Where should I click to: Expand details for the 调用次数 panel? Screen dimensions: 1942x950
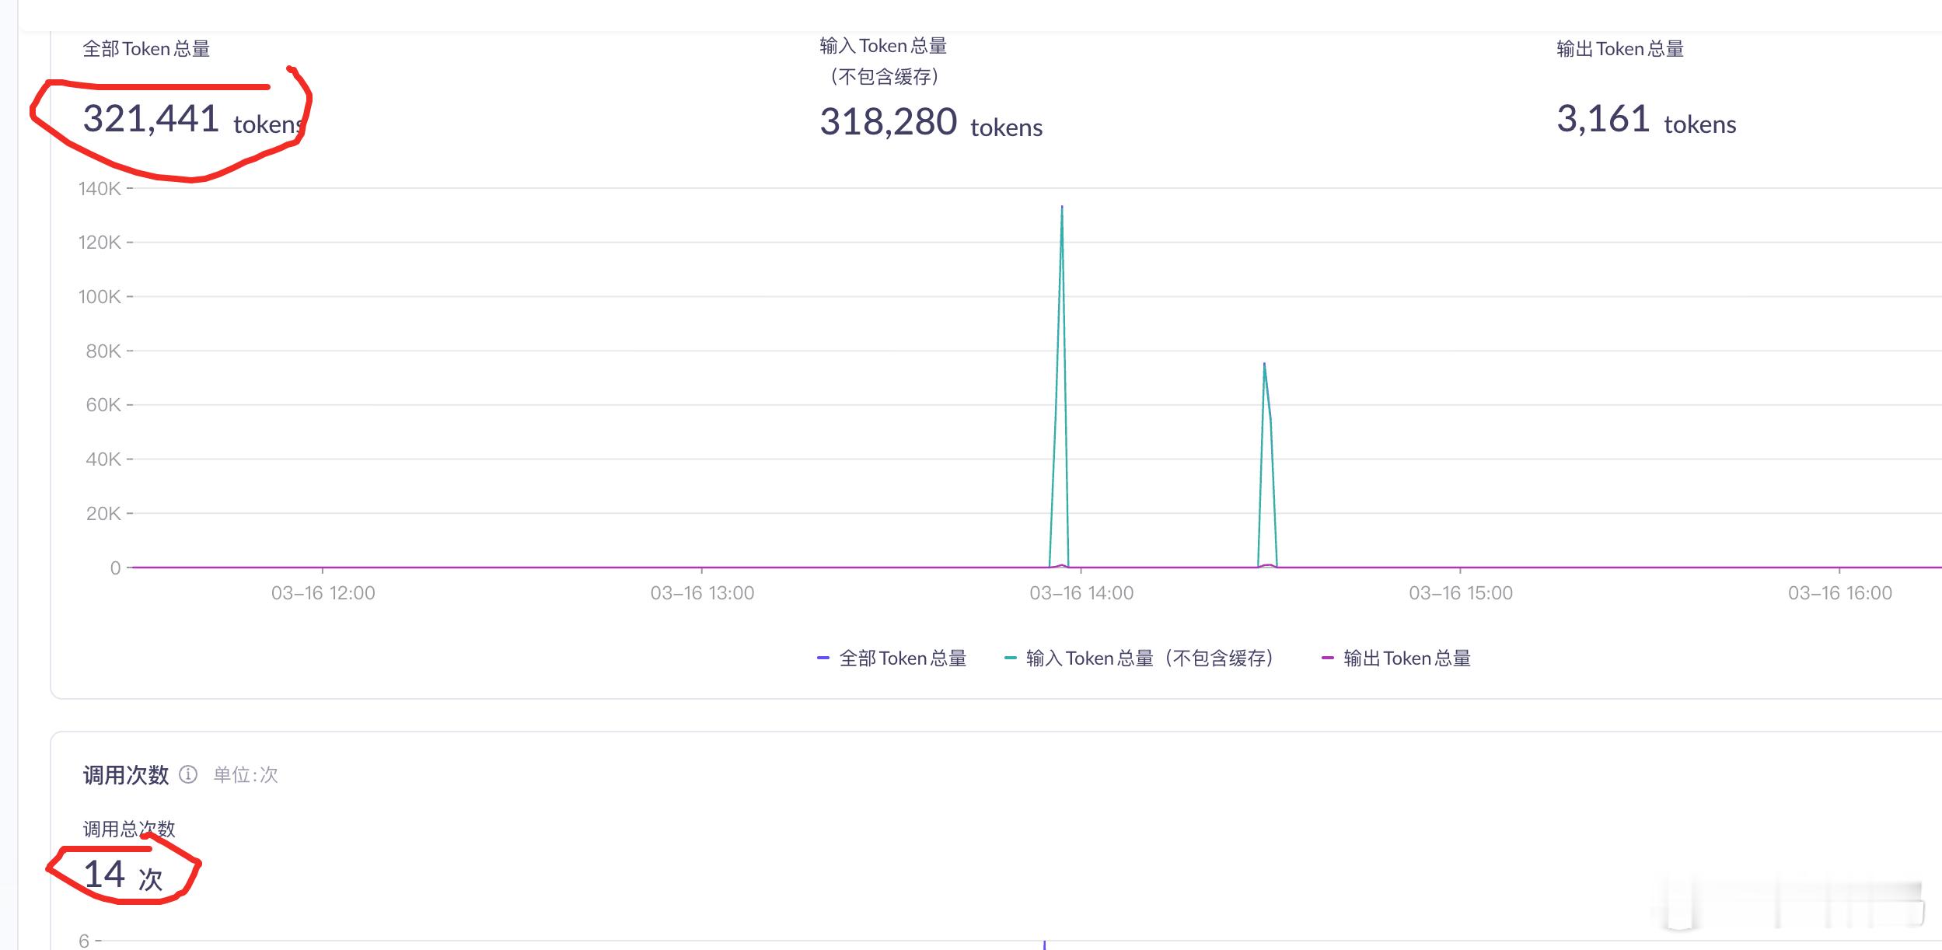pyautogui.click(x=124, y=774)
